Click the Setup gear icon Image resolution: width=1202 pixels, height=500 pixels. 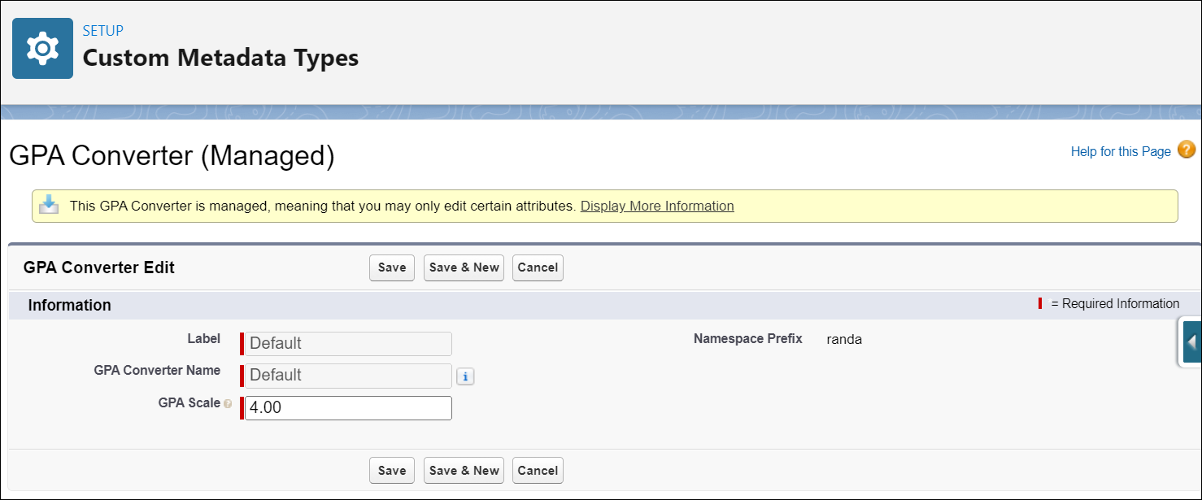pyautogui.click(x=42, y=49)
